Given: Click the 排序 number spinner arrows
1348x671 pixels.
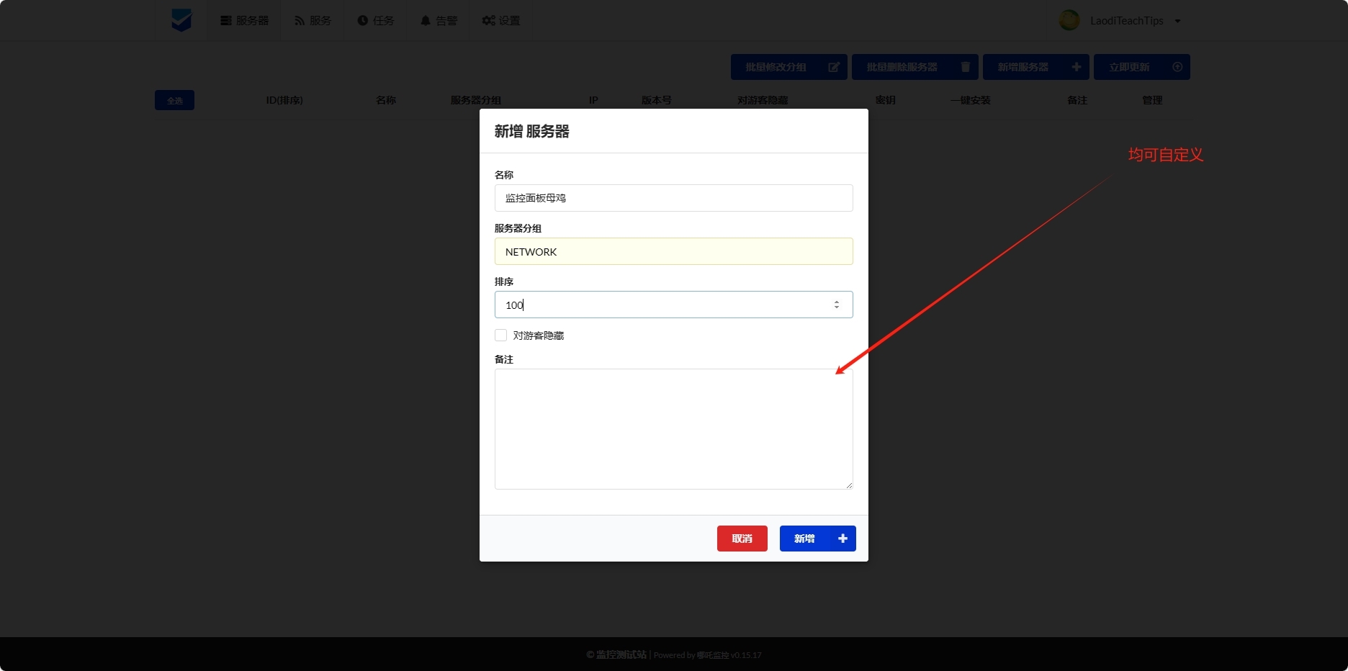Looking at the screenshot, I should tap(836, 305).
